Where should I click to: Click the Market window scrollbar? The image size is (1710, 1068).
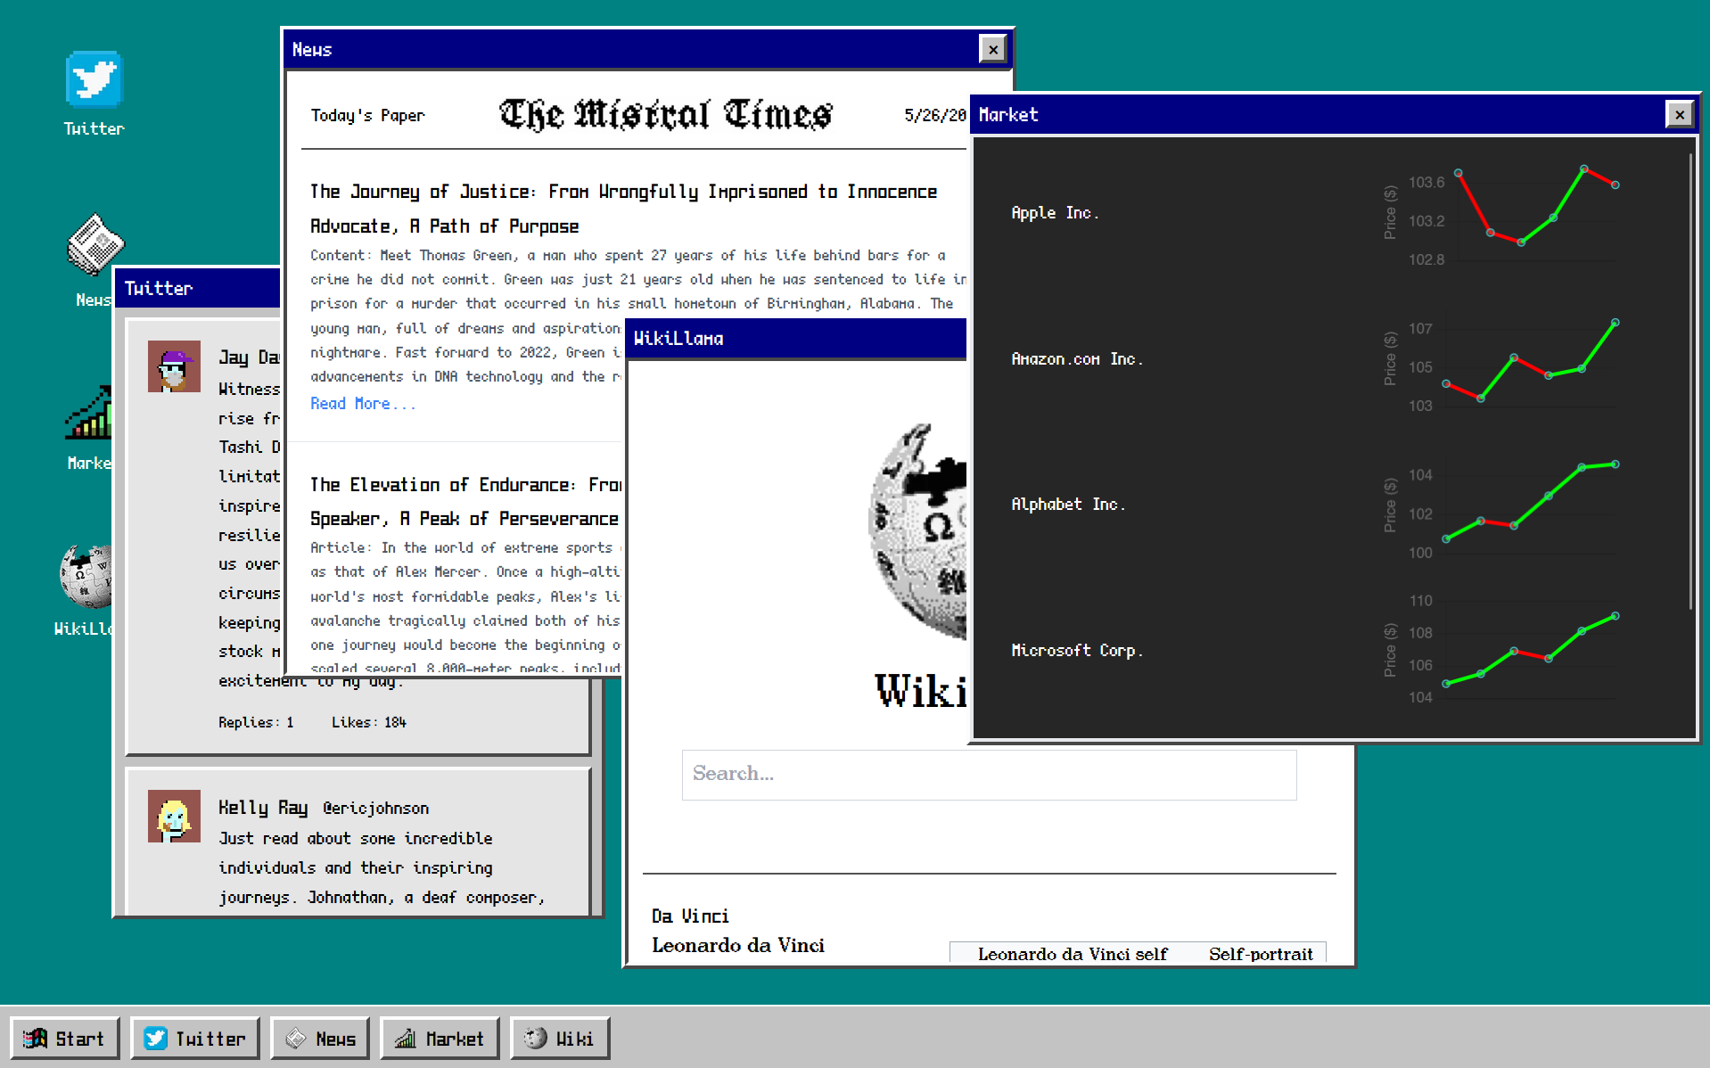[x=1690, y=382]
